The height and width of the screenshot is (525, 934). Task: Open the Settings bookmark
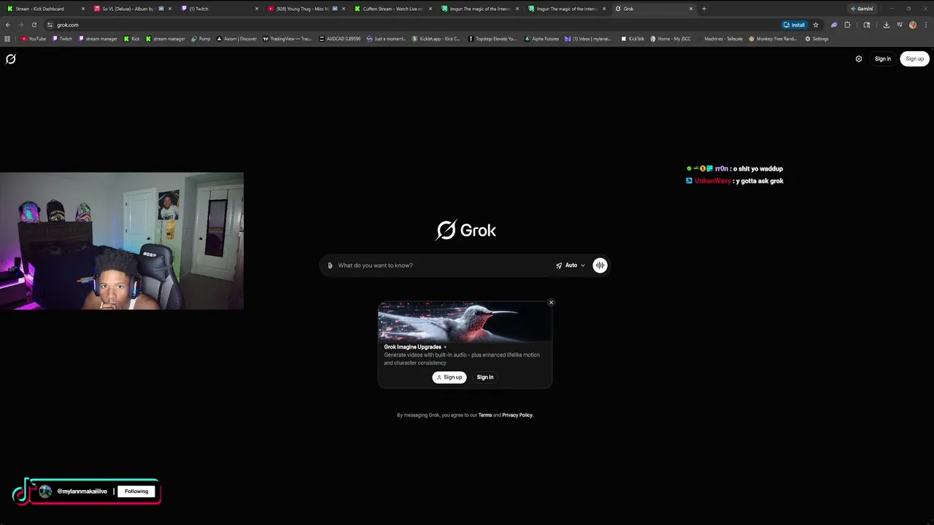coord(817,39)
